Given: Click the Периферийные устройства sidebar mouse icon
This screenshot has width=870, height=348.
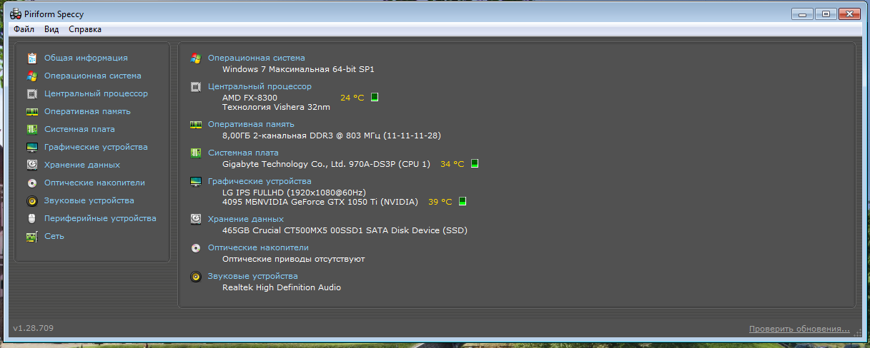Looking at the screenshot, I should 31,218.
